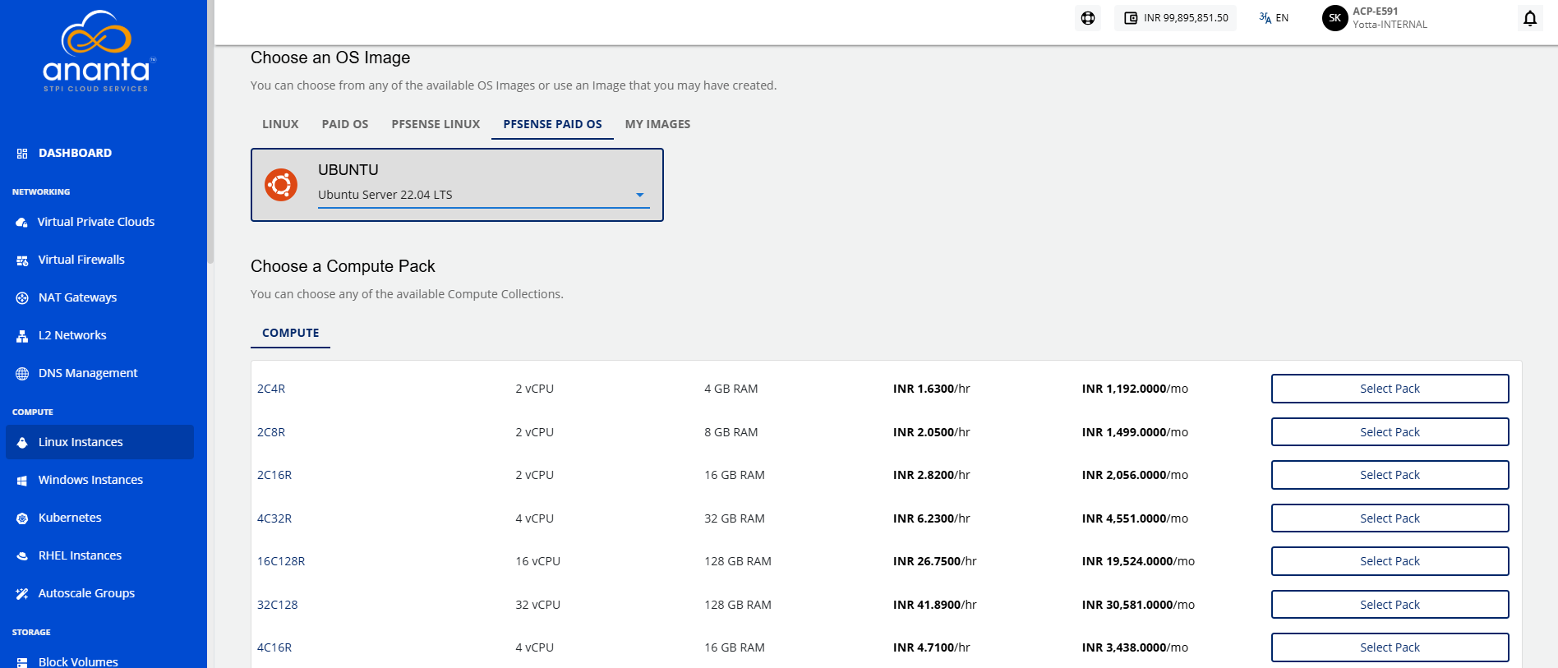1558x668 pixels.
Task: Switch to the PAID OS tab
Action: (345, 124)
